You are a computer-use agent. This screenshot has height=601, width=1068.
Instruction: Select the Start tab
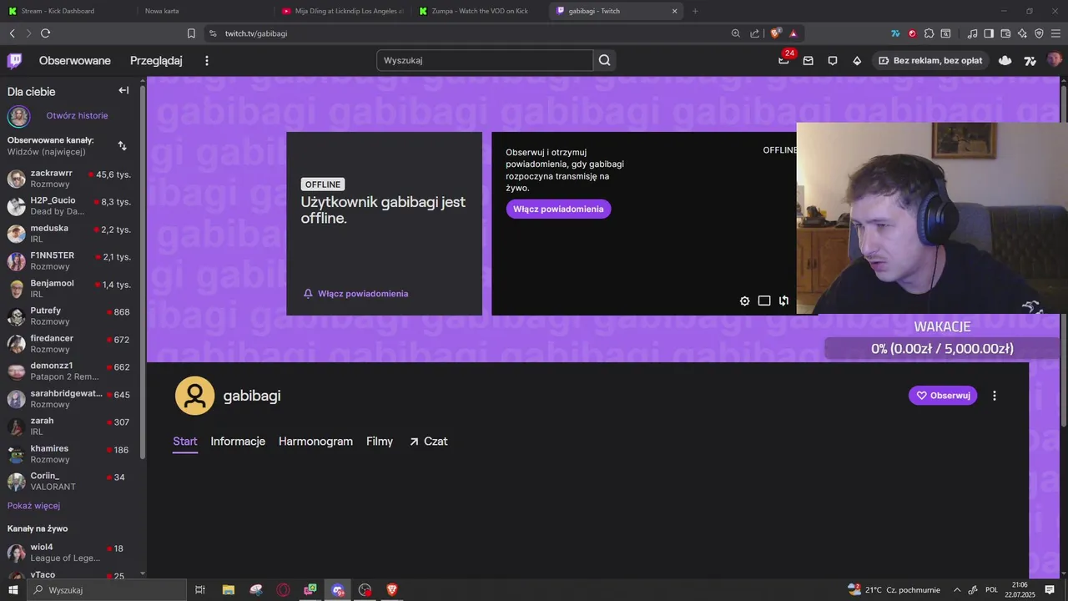pyautogui.click(x=185, y=442)
